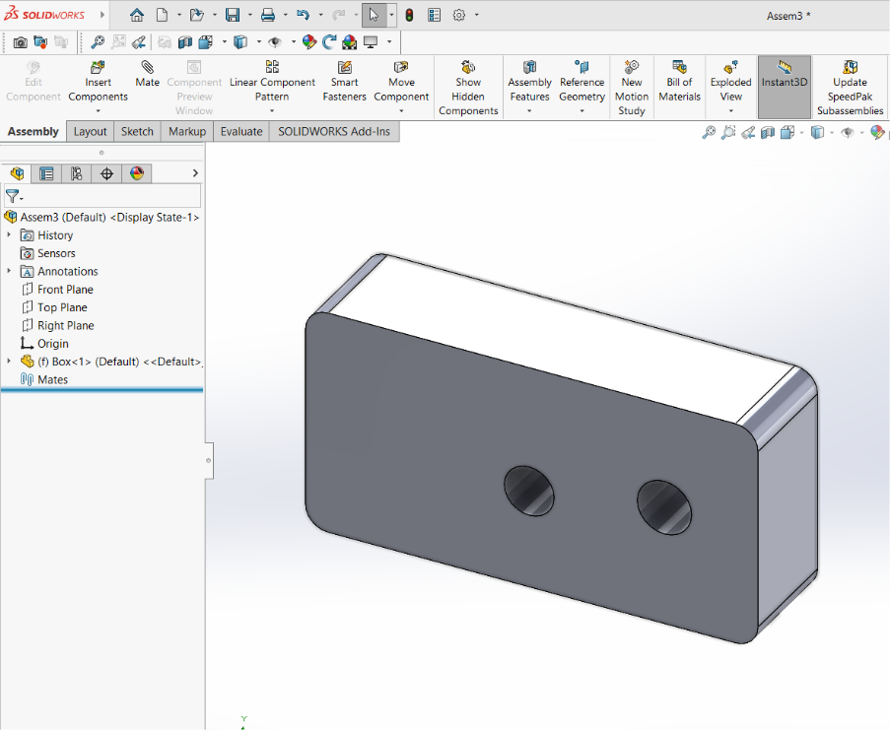
Task: Open PropertyManager panel tab
Action: tap(46, 173)
